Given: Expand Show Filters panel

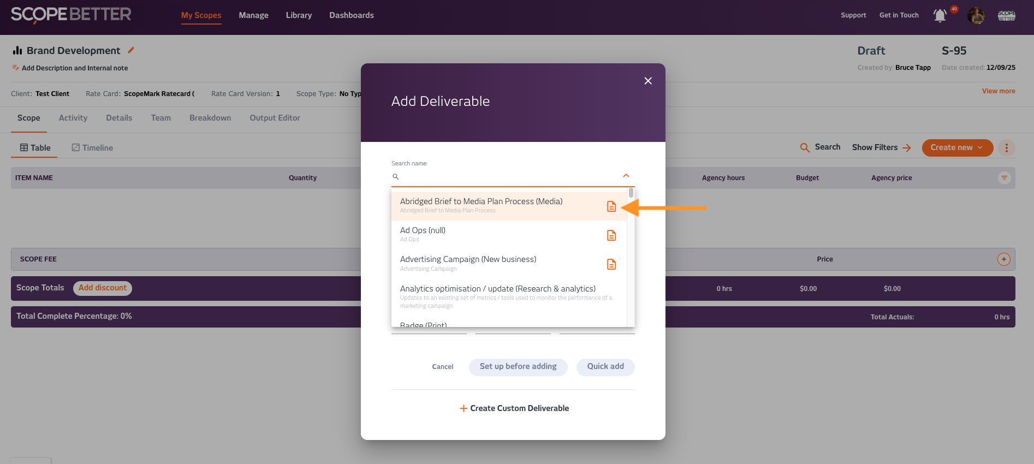Looking at the screenshot, I should [x=881, y=148].
